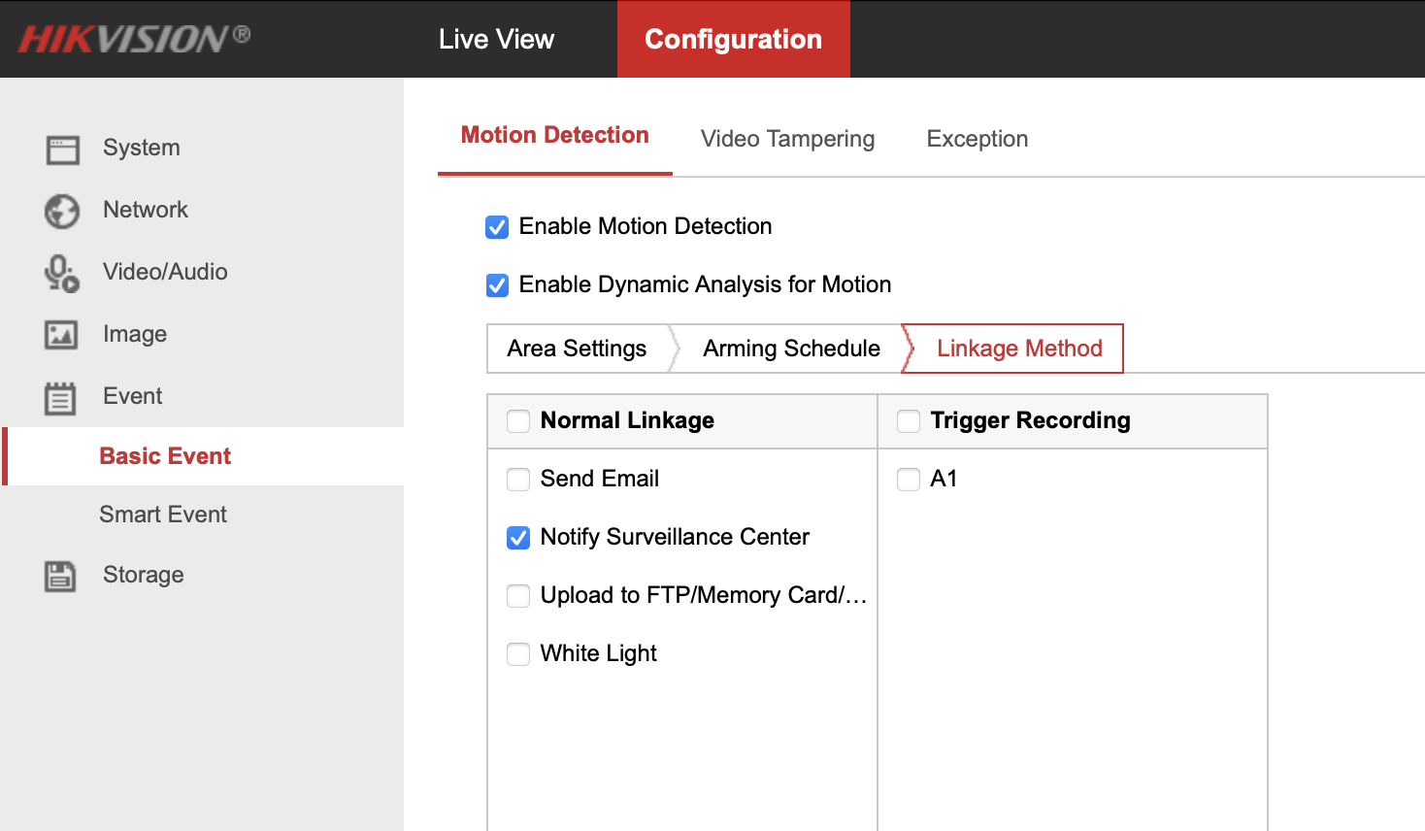The width and height of the screenshot is (1425, 831).
Task: Click the Image picture icon
Action: coord(62,335)
